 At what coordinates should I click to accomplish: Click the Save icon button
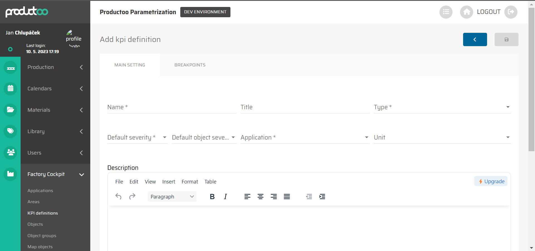point(506,39)
